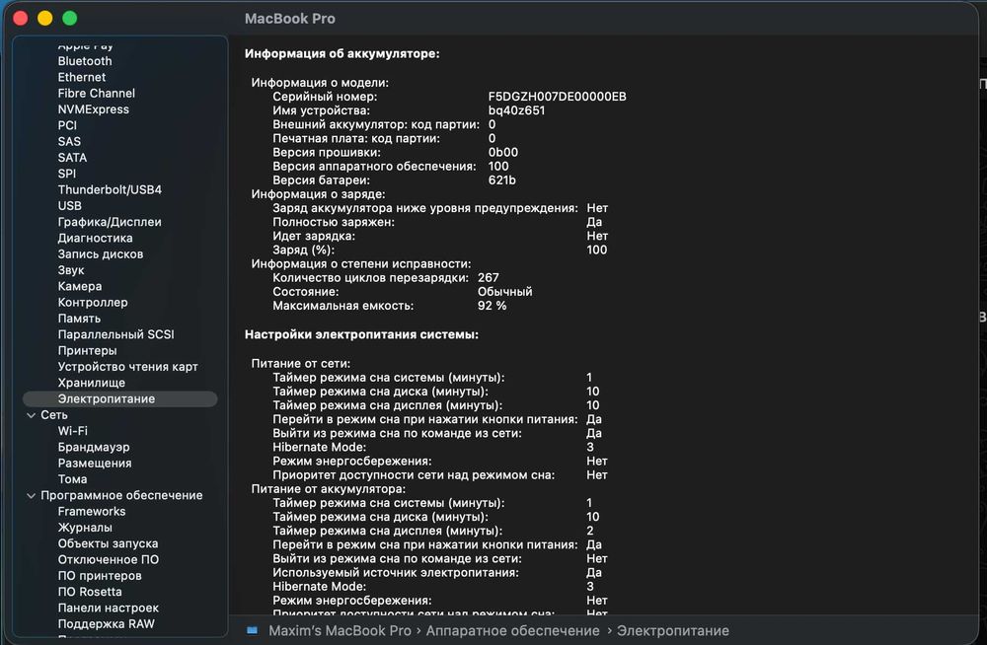Click device name value bq40z651
The width and height of the screenshot is (987, 645).
pyautogui.click(x=517, y=110)
